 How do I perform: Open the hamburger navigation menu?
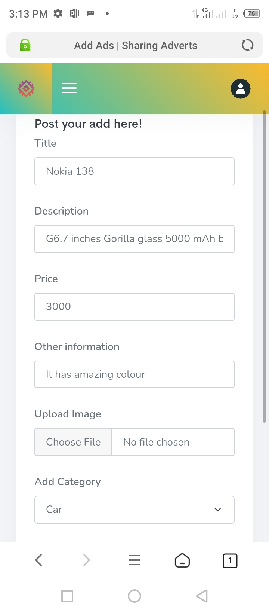click(x=69, y=88)
